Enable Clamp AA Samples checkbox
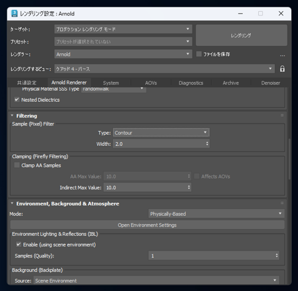Viewport: 298px width, 291px height. pyautogui.click(x=17, y=165)
